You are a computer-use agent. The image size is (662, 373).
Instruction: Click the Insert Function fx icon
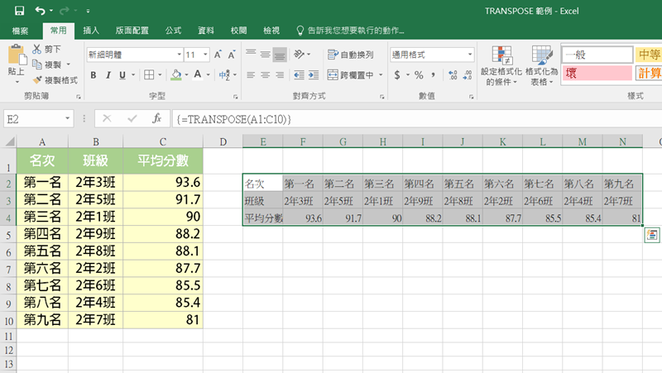point(155,119)
